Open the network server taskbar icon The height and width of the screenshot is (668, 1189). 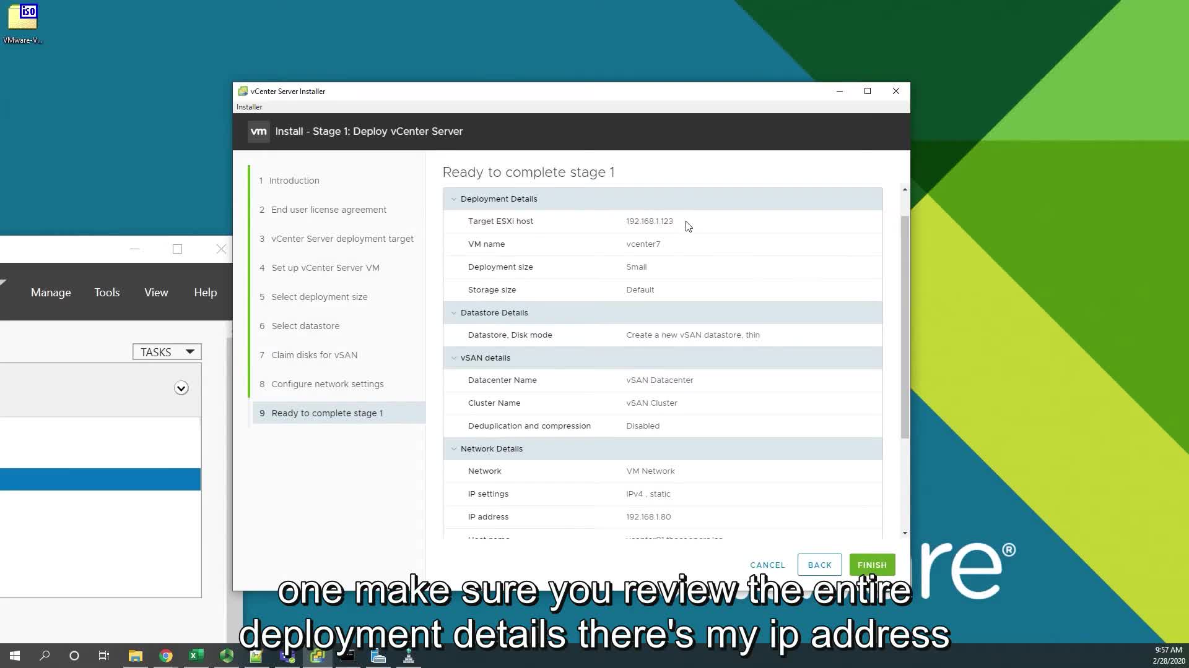408,656
